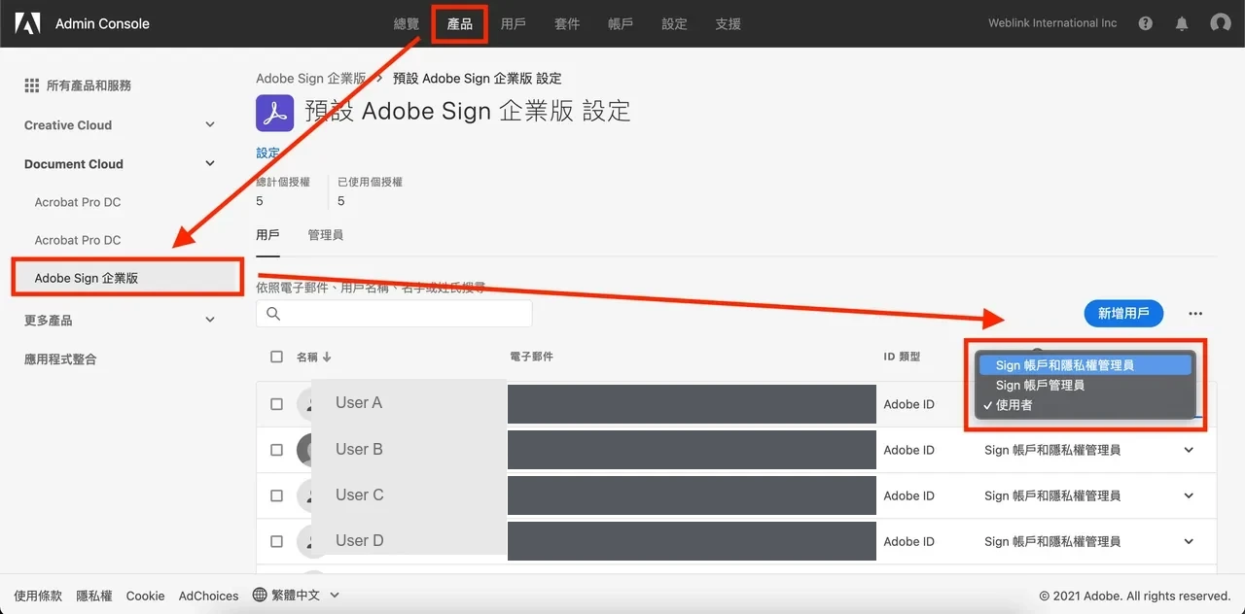Viewport: 1245px width, 614px height.
Task: Open the AdChoices footer link
Action: pyautogui.click(x=208, y=596)
